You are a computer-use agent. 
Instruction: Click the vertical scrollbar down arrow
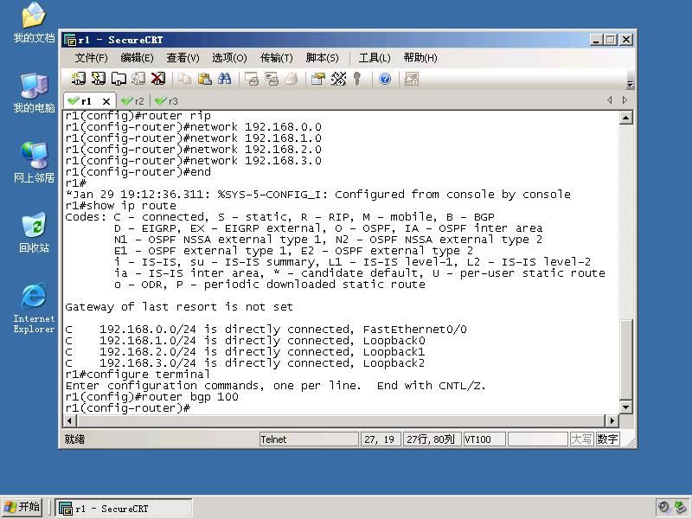pyautogui.click(x=626, y=407)
